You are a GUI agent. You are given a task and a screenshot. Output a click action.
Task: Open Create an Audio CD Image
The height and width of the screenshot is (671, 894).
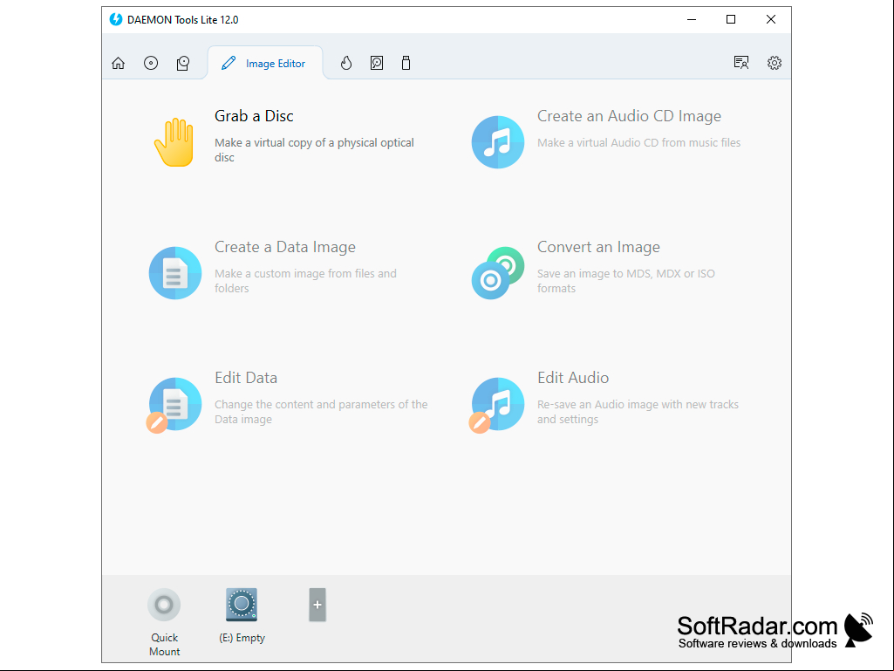(x=629, y=116)
